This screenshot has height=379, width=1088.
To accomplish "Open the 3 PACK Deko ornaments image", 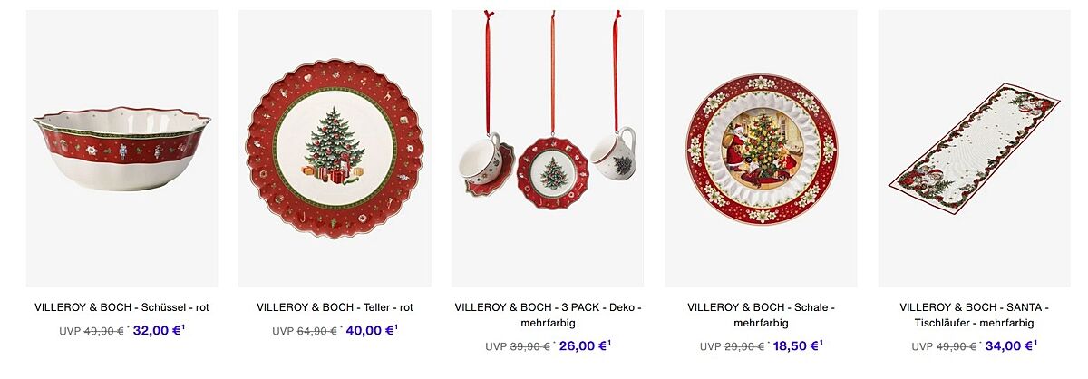I will [548, 149].
